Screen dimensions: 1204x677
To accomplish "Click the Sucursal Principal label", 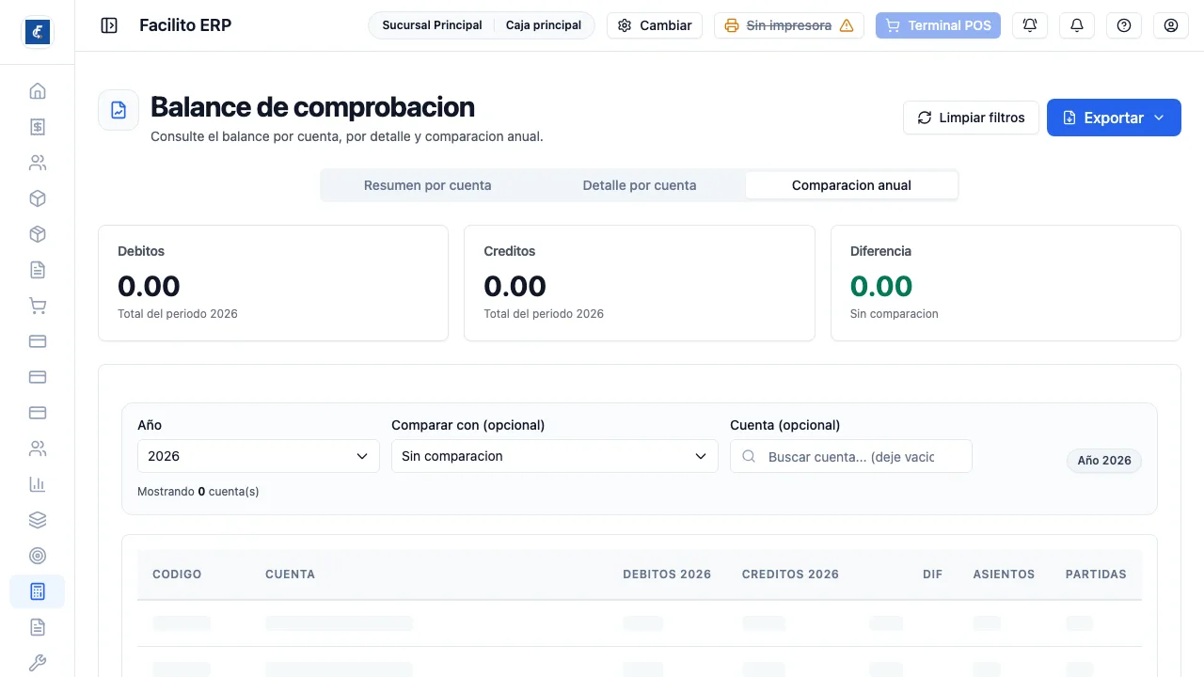I will [432, 25].
